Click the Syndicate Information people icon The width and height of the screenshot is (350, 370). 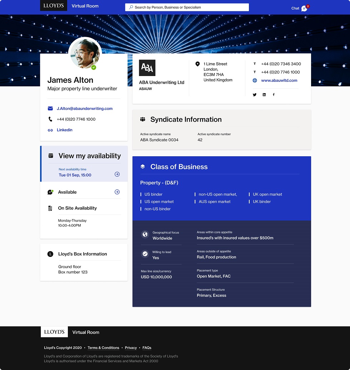pos(142,120)
